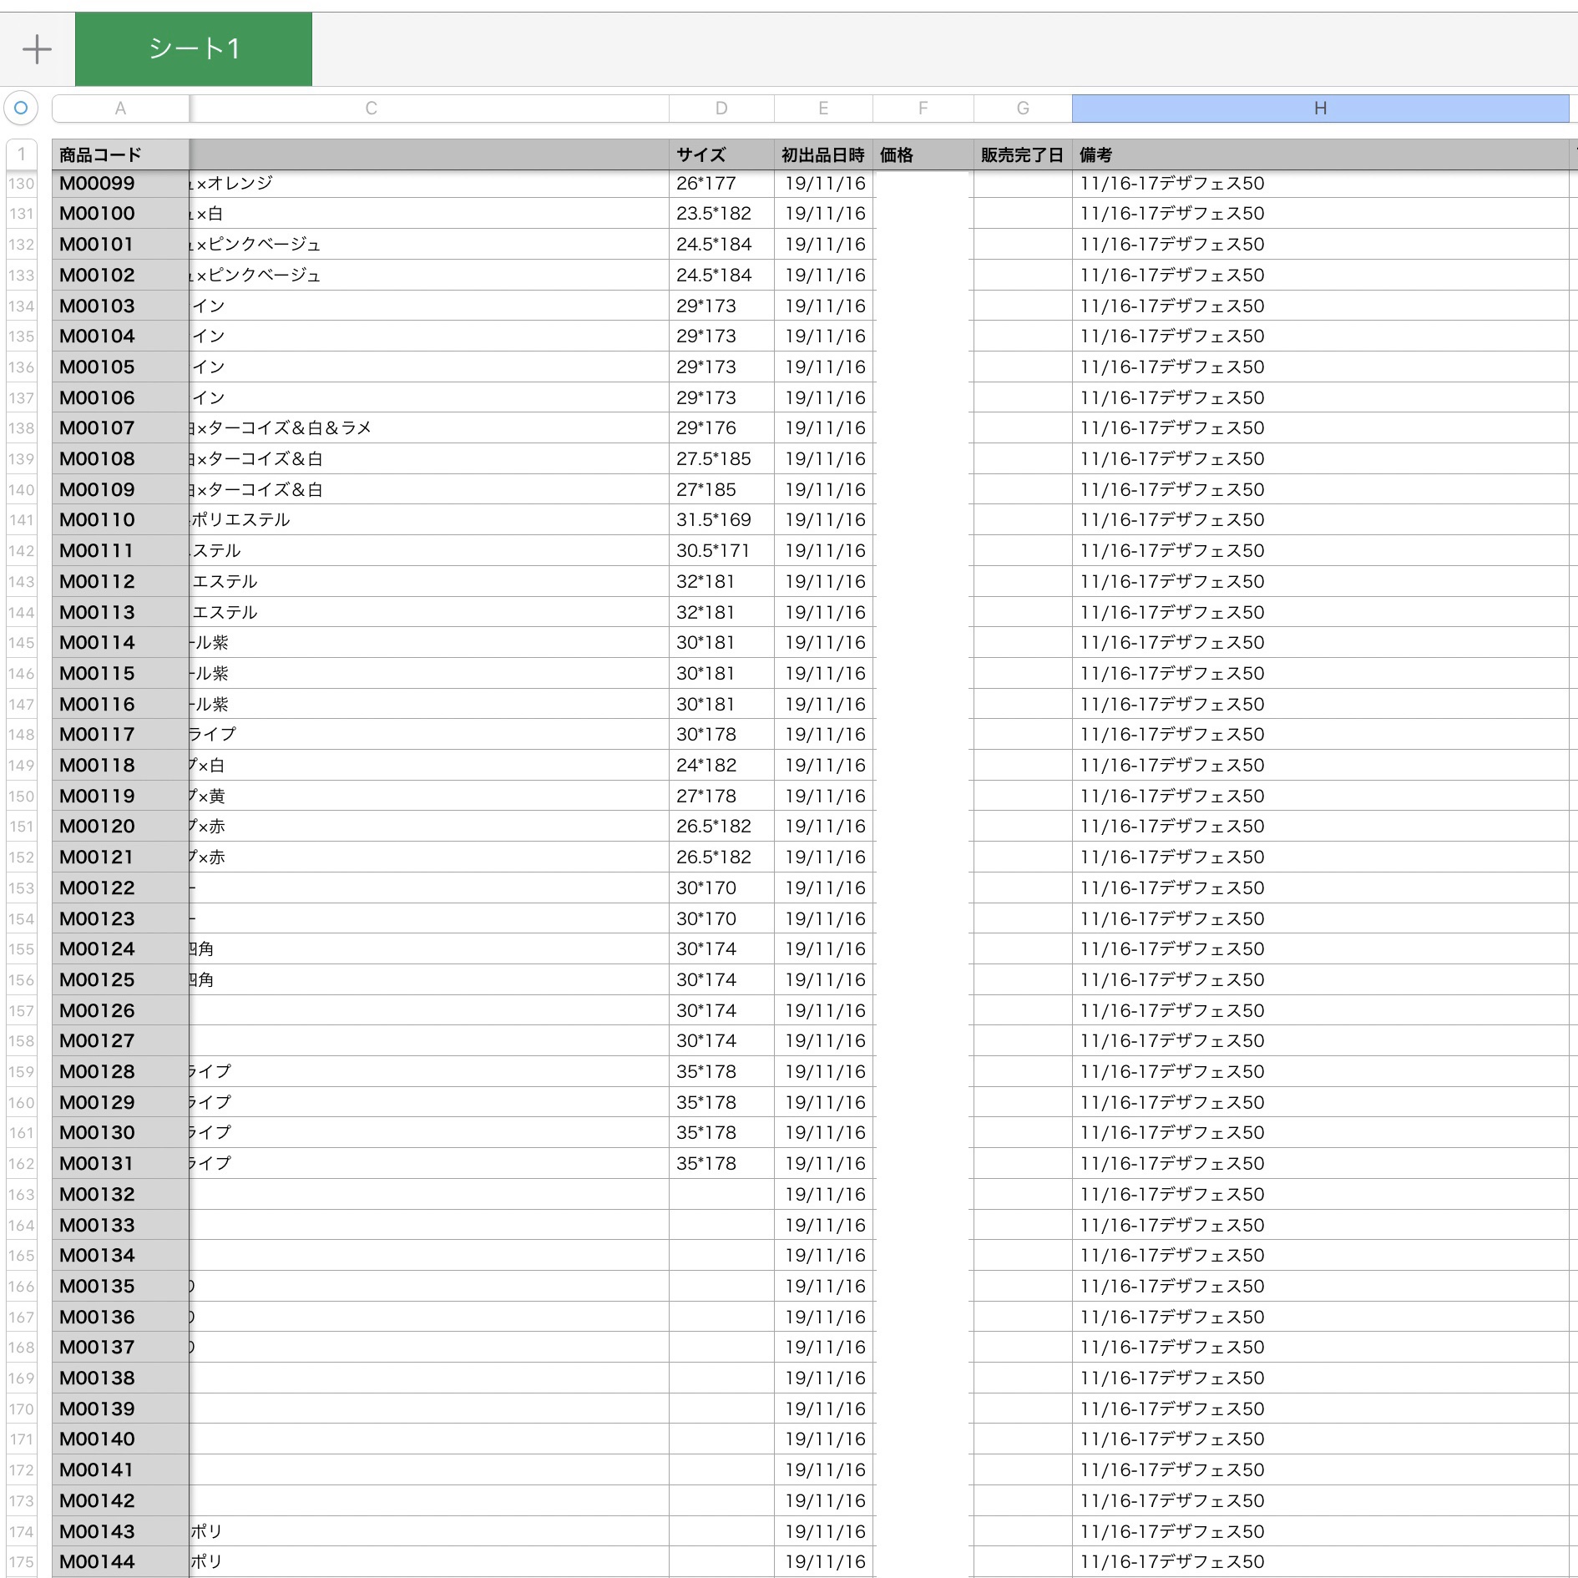Click cell M00128
This screenshot has height=1578, width=1578.
coord(120,1071)
